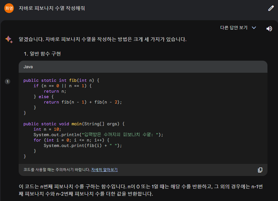This screenshot has height=201, width=278.
Task: Click code line System.out.print(fib(i) + " ")
Action: coord(83,145)
